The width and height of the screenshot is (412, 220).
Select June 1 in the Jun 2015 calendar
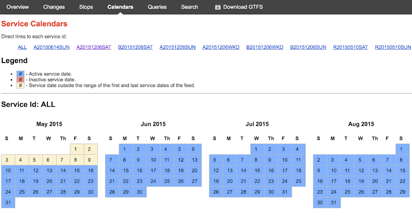[x=126, y=149]
